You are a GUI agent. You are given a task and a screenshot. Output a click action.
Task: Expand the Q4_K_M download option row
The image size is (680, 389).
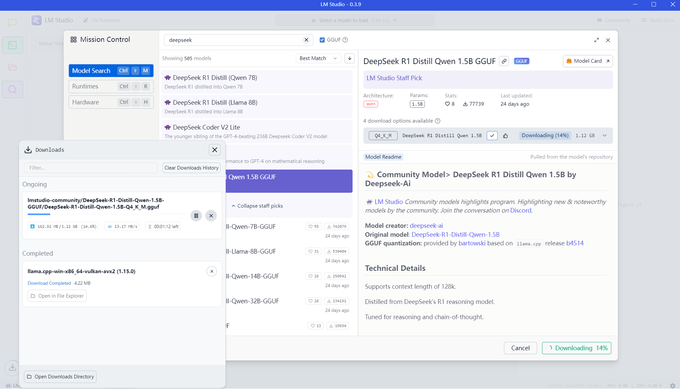tap(605, 136)
